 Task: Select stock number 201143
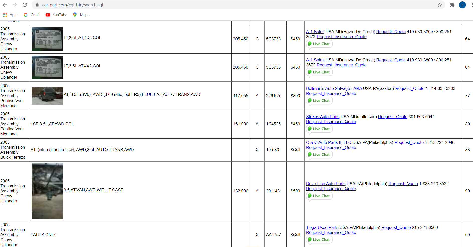tap(273, 191)
